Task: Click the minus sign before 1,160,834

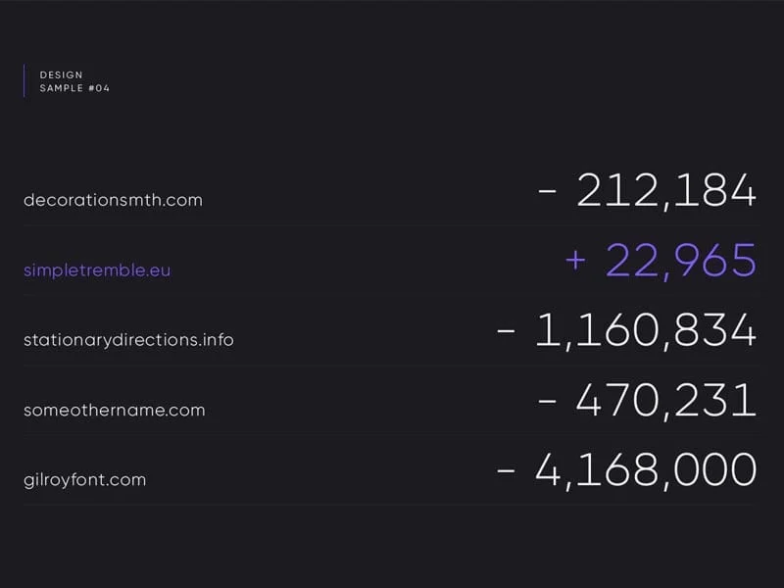Action: tap(507, 332)
